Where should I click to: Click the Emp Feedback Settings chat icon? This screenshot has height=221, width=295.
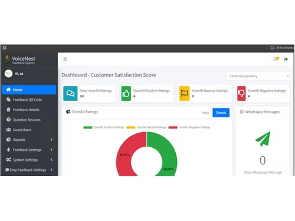coord(7,170)
